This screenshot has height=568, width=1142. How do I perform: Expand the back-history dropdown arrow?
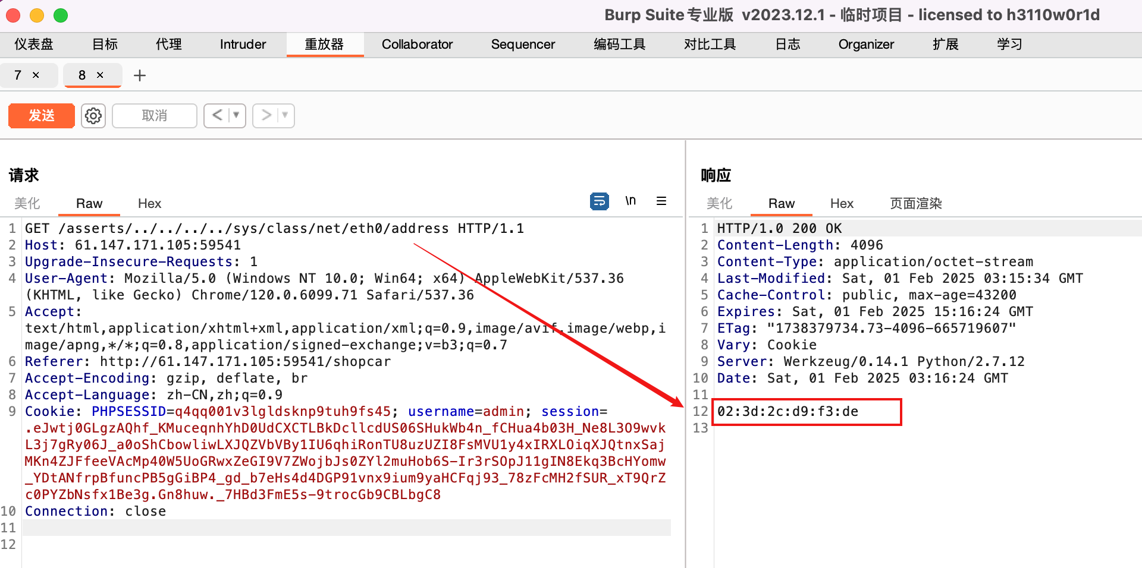(237, 115)
